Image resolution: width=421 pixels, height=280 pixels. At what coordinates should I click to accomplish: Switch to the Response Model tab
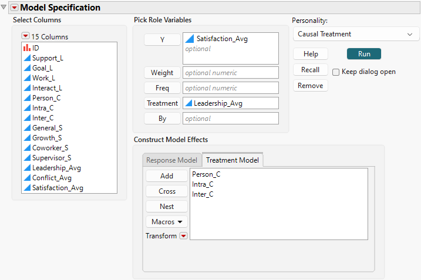(171, 160)
